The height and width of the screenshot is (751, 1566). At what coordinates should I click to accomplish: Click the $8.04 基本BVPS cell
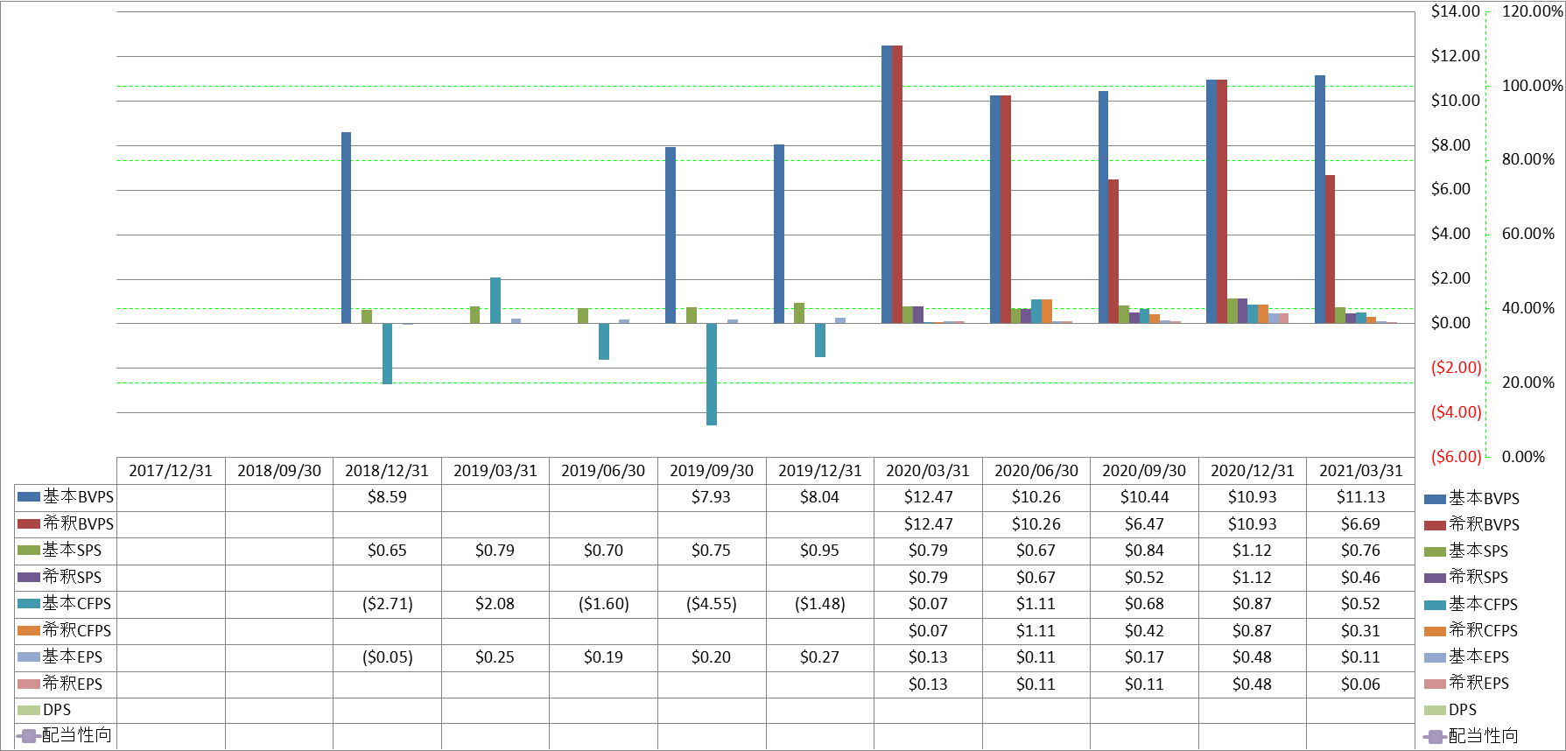tap(820, 497)
